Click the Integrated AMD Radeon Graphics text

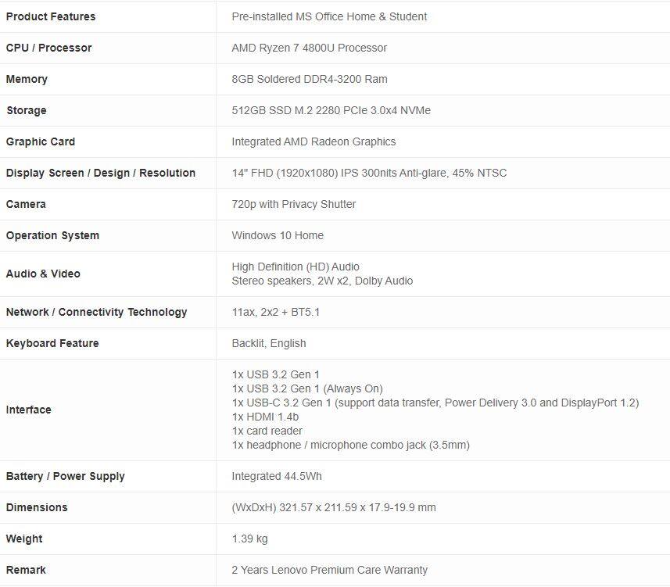click(314, 141)
